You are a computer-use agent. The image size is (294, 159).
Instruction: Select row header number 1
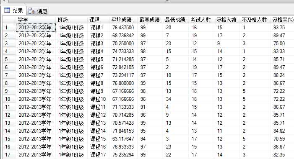(x=9, y=28)
